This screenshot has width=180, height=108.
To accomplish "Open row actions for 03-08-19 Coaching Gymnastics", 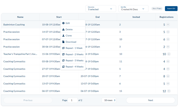I will pos(168,61).
